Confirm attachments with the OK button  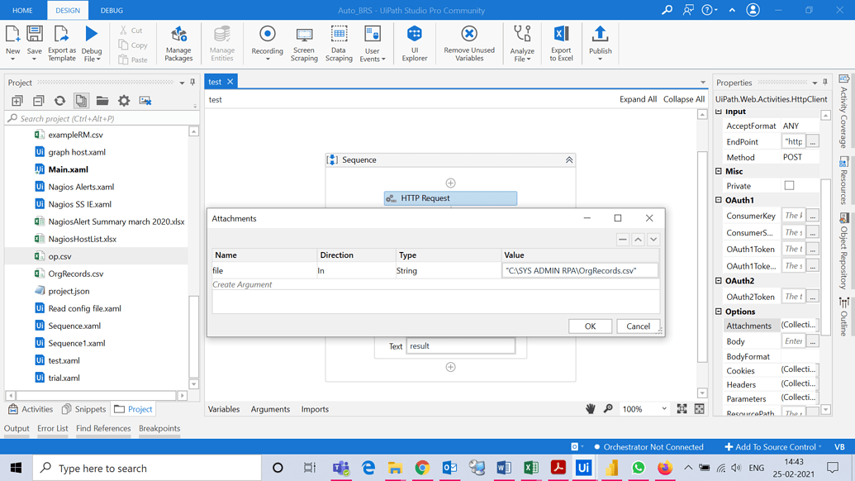590,326
